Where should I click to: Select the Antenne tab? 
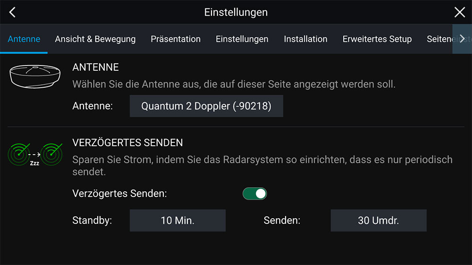coord(24,39)
